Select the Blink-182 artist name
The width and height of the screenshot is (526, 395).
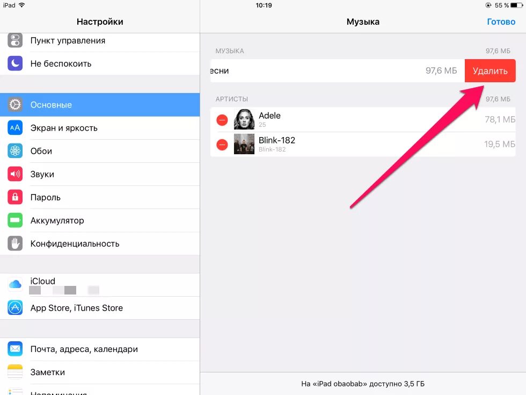(x=277, y=140)
